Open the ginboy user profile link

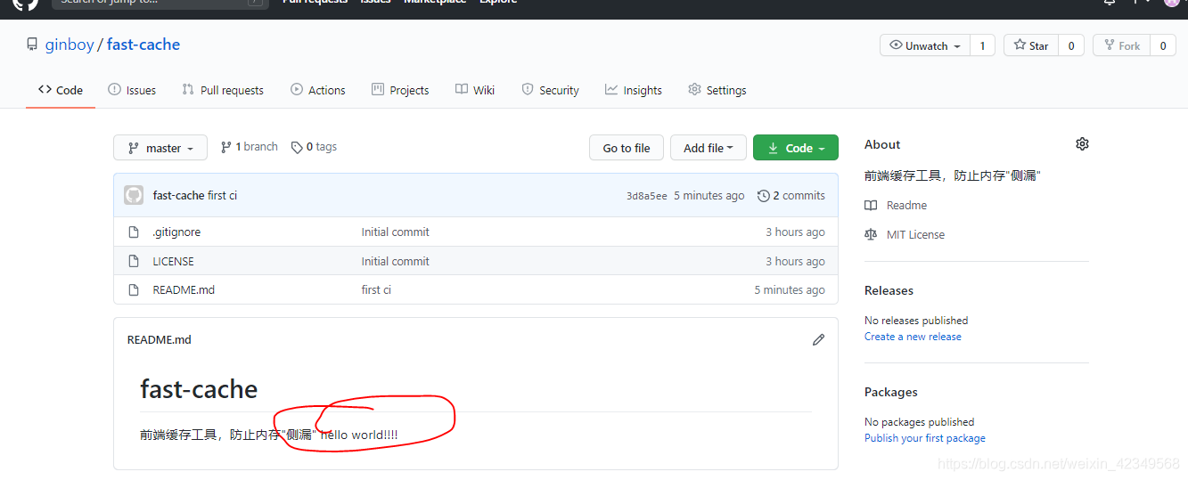[x=70, y=45]
